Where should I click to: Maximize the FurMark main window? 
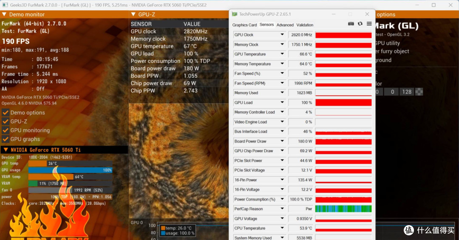[x=433, y=5]
